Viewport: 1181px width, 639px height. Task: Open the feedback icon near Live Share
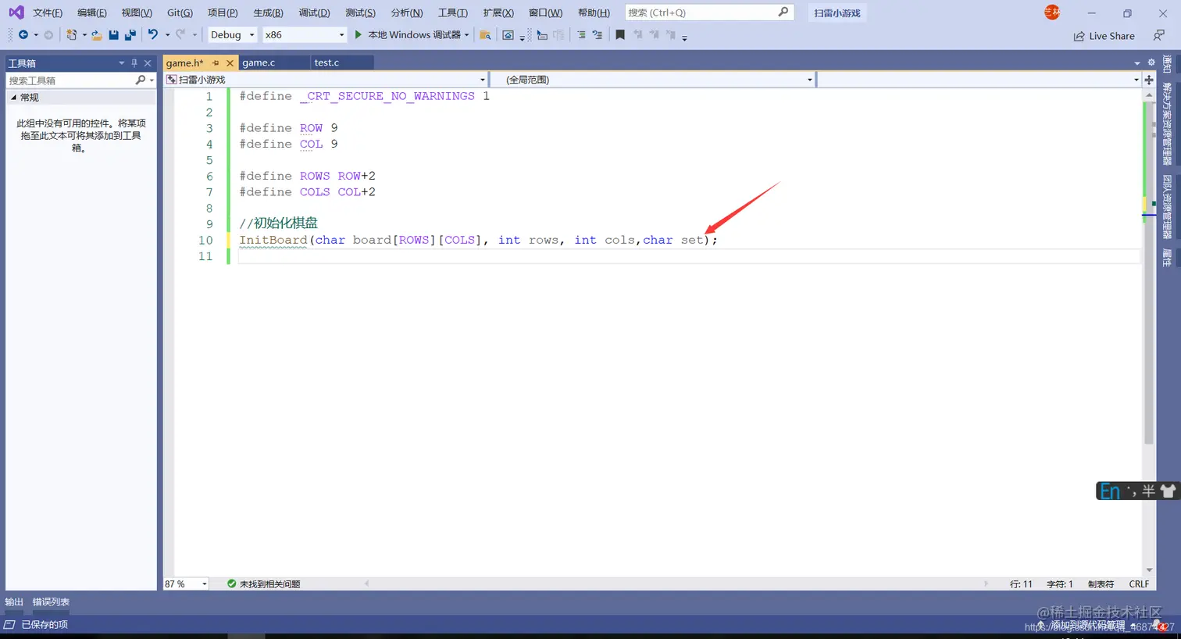tap(1159, 35)
